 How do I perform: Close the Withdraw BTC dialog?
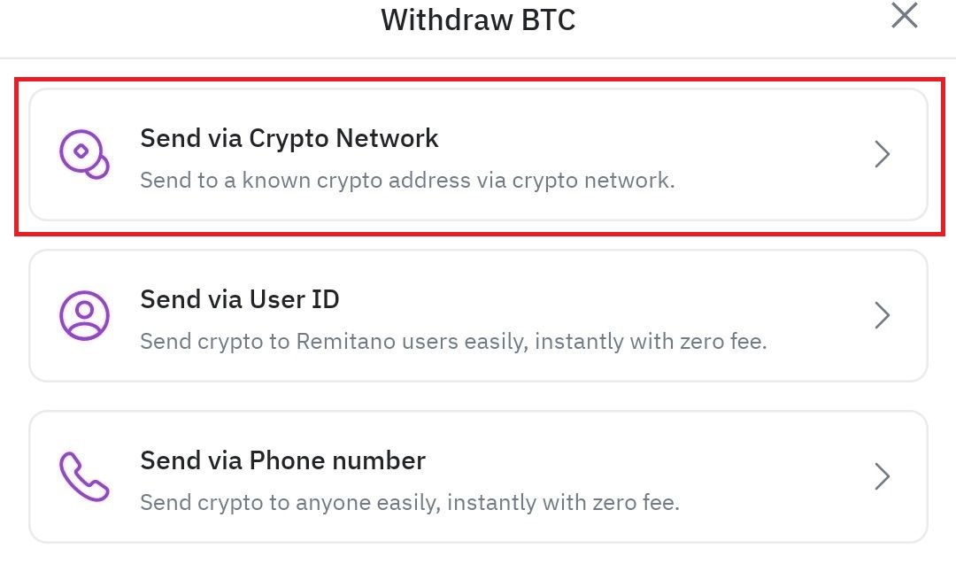click(x=904, y=16)
